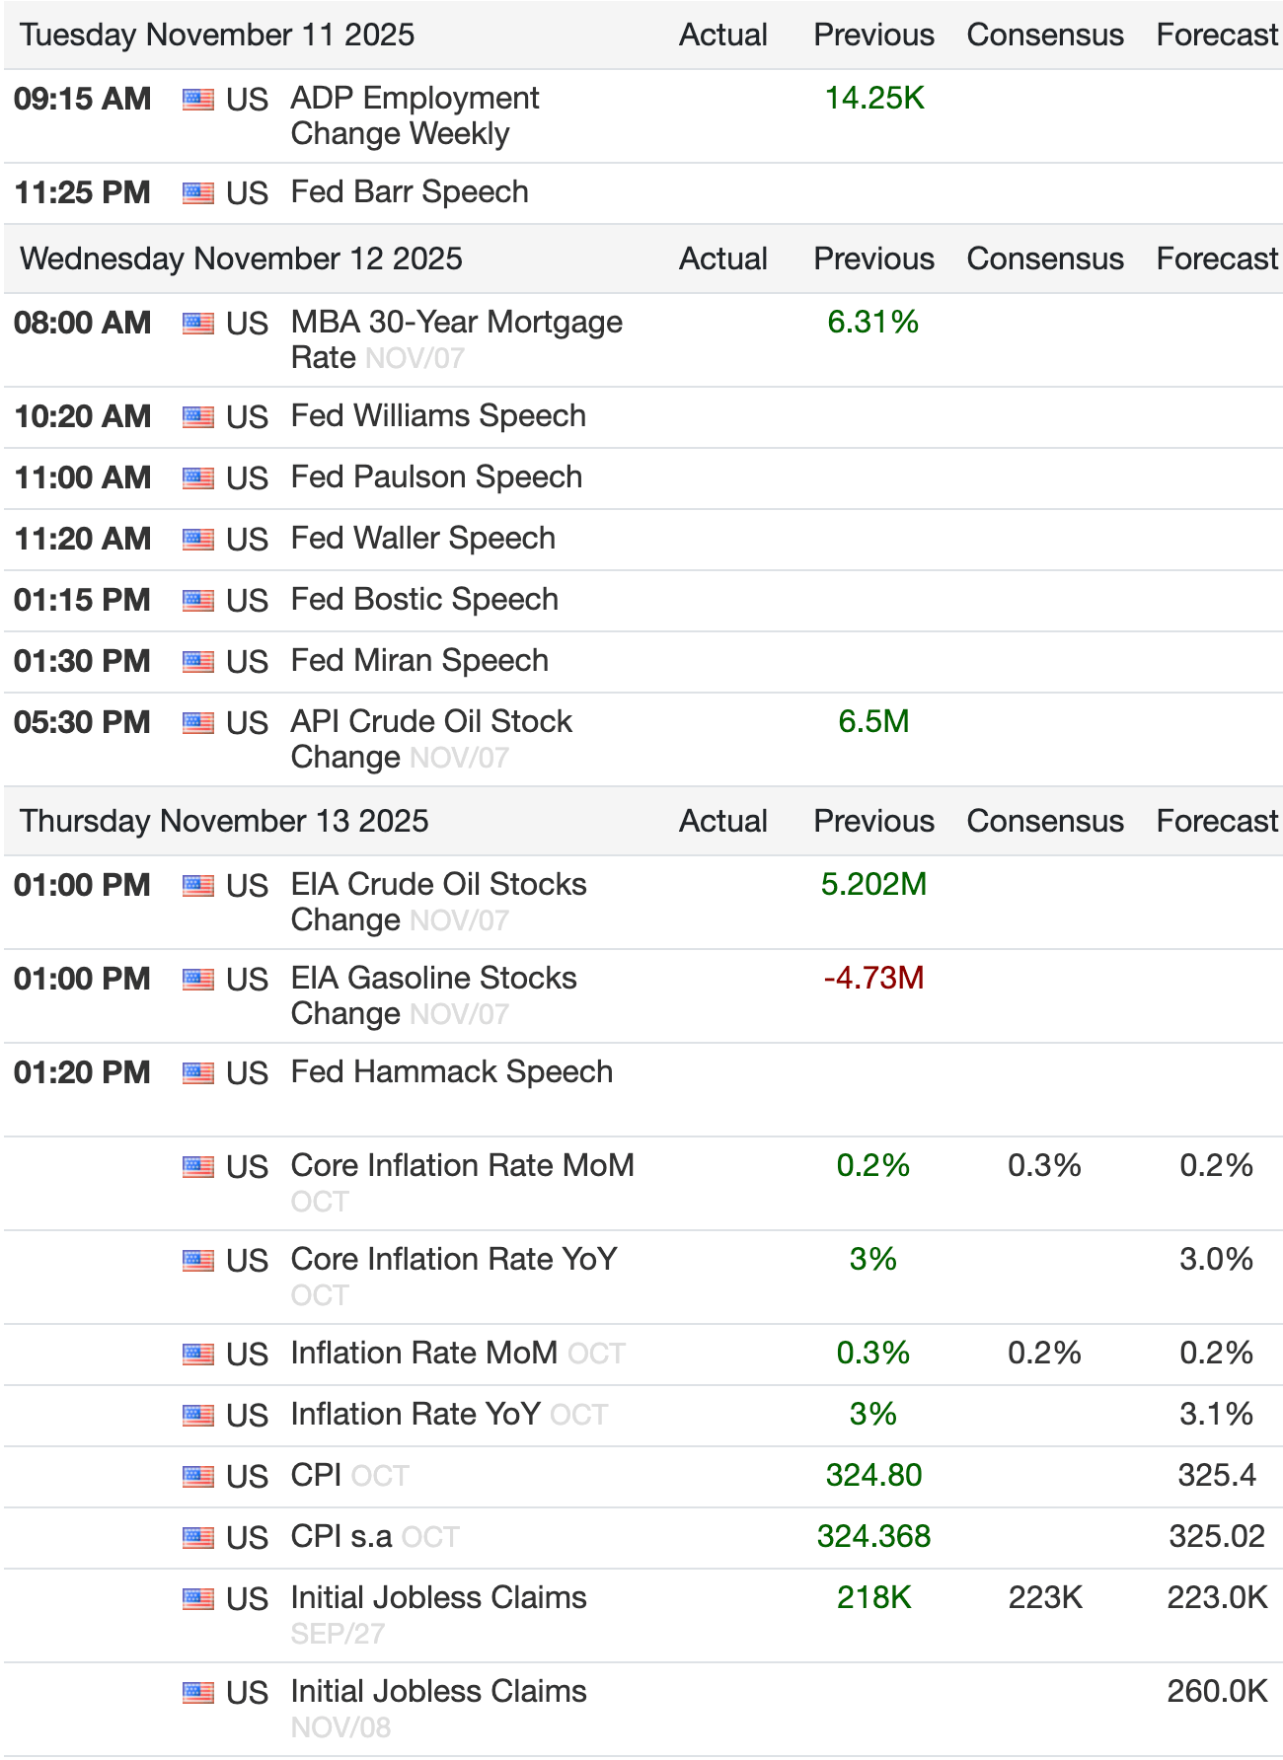Image resolution: width=1283 pixels, height=1760 pixels.
Task: Click the flag beside API Crude Oil Stock Change
Action: pyautogui.click(x=197, y=723)
